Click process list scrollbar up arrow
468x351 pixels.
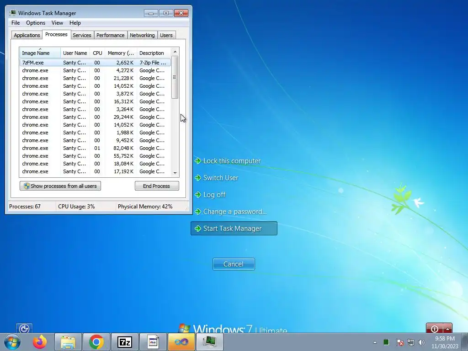point(175,52)
